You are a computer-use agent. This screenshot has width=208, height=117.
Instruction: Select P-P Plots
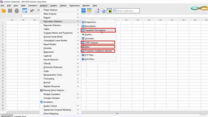coord(98,55)
